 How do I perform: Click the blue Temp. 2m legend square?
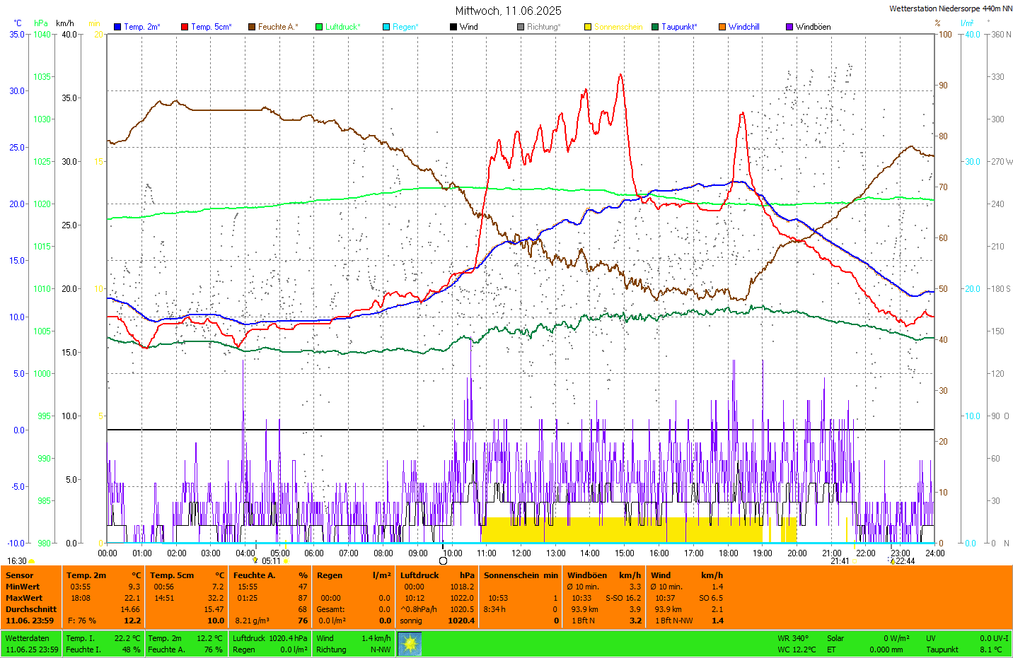(117, 27)
